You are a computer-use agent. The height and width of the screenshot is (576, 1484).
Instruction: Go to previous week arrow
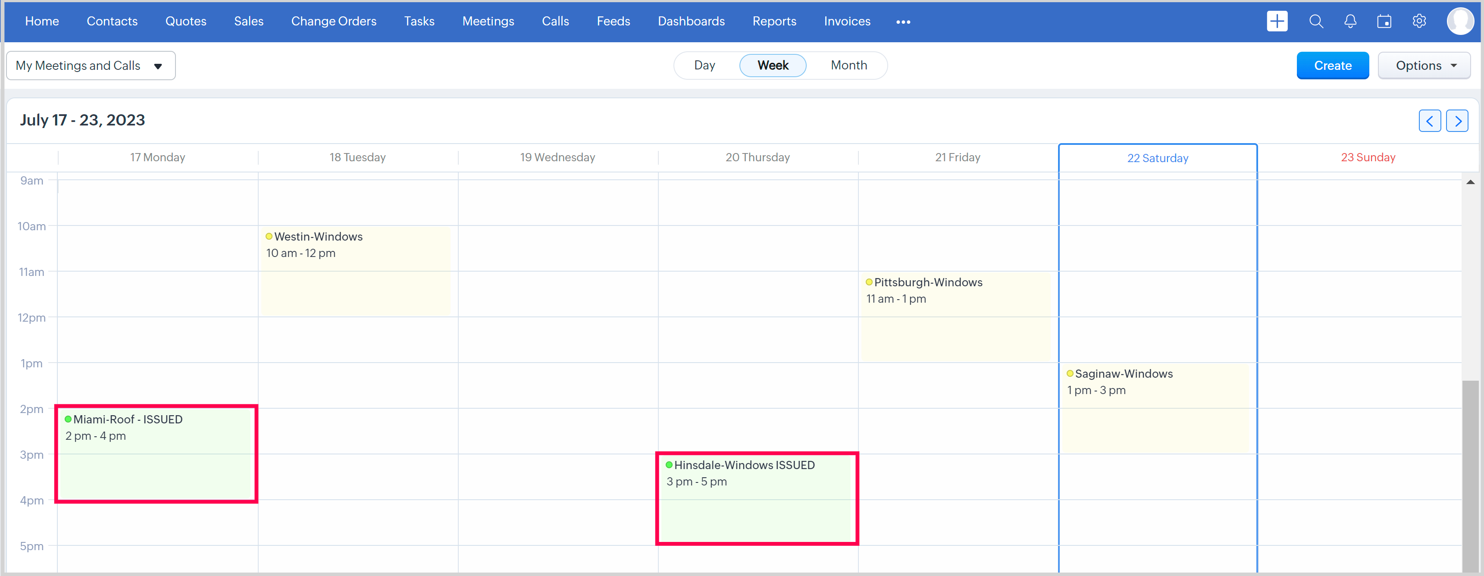click(1429, 121)
